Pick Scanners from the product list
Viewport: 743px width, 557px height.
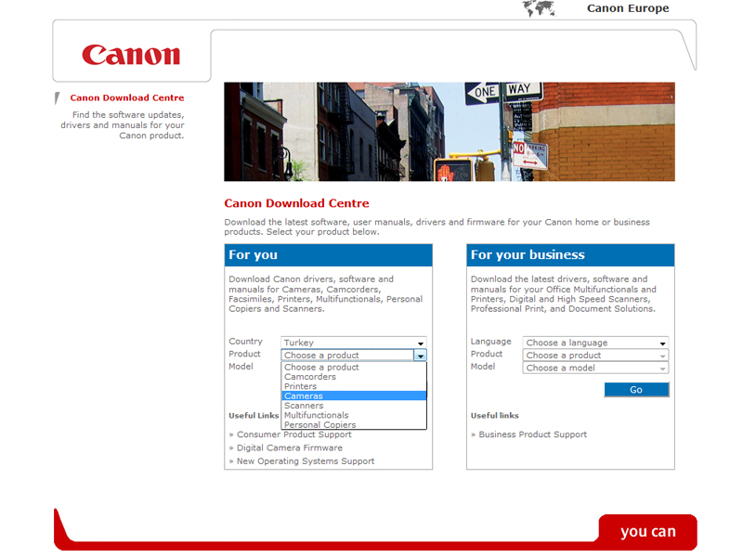[304, 406]
